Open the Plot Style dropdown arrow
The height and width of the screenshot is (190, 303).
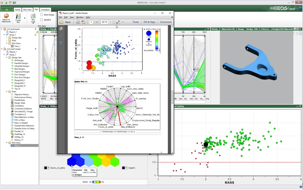coord(33,23)
